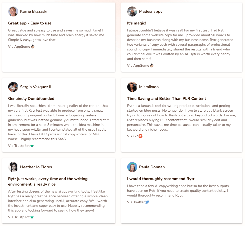The image size is (245, 226).
Task: Click Madesnappy's profile picture
Action: (132, 11)
